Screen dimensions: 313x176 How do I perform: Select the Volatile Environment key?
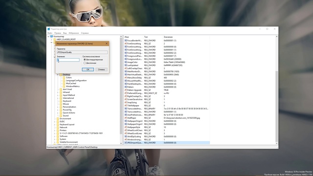(68, 142)
